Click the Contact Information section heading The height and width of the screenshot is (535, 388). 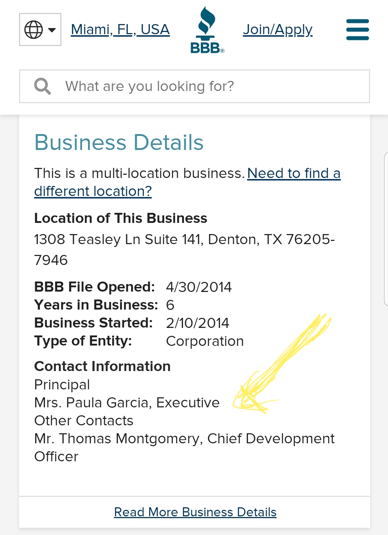pyautogui.click(x=102, y=366)
